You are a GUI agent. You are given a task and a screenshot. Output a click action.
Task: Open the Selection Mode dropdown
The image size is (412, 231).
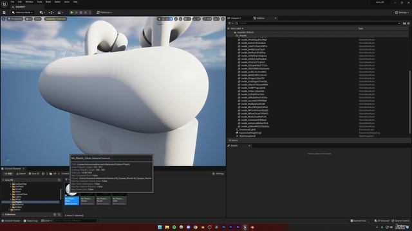point(23,13)
